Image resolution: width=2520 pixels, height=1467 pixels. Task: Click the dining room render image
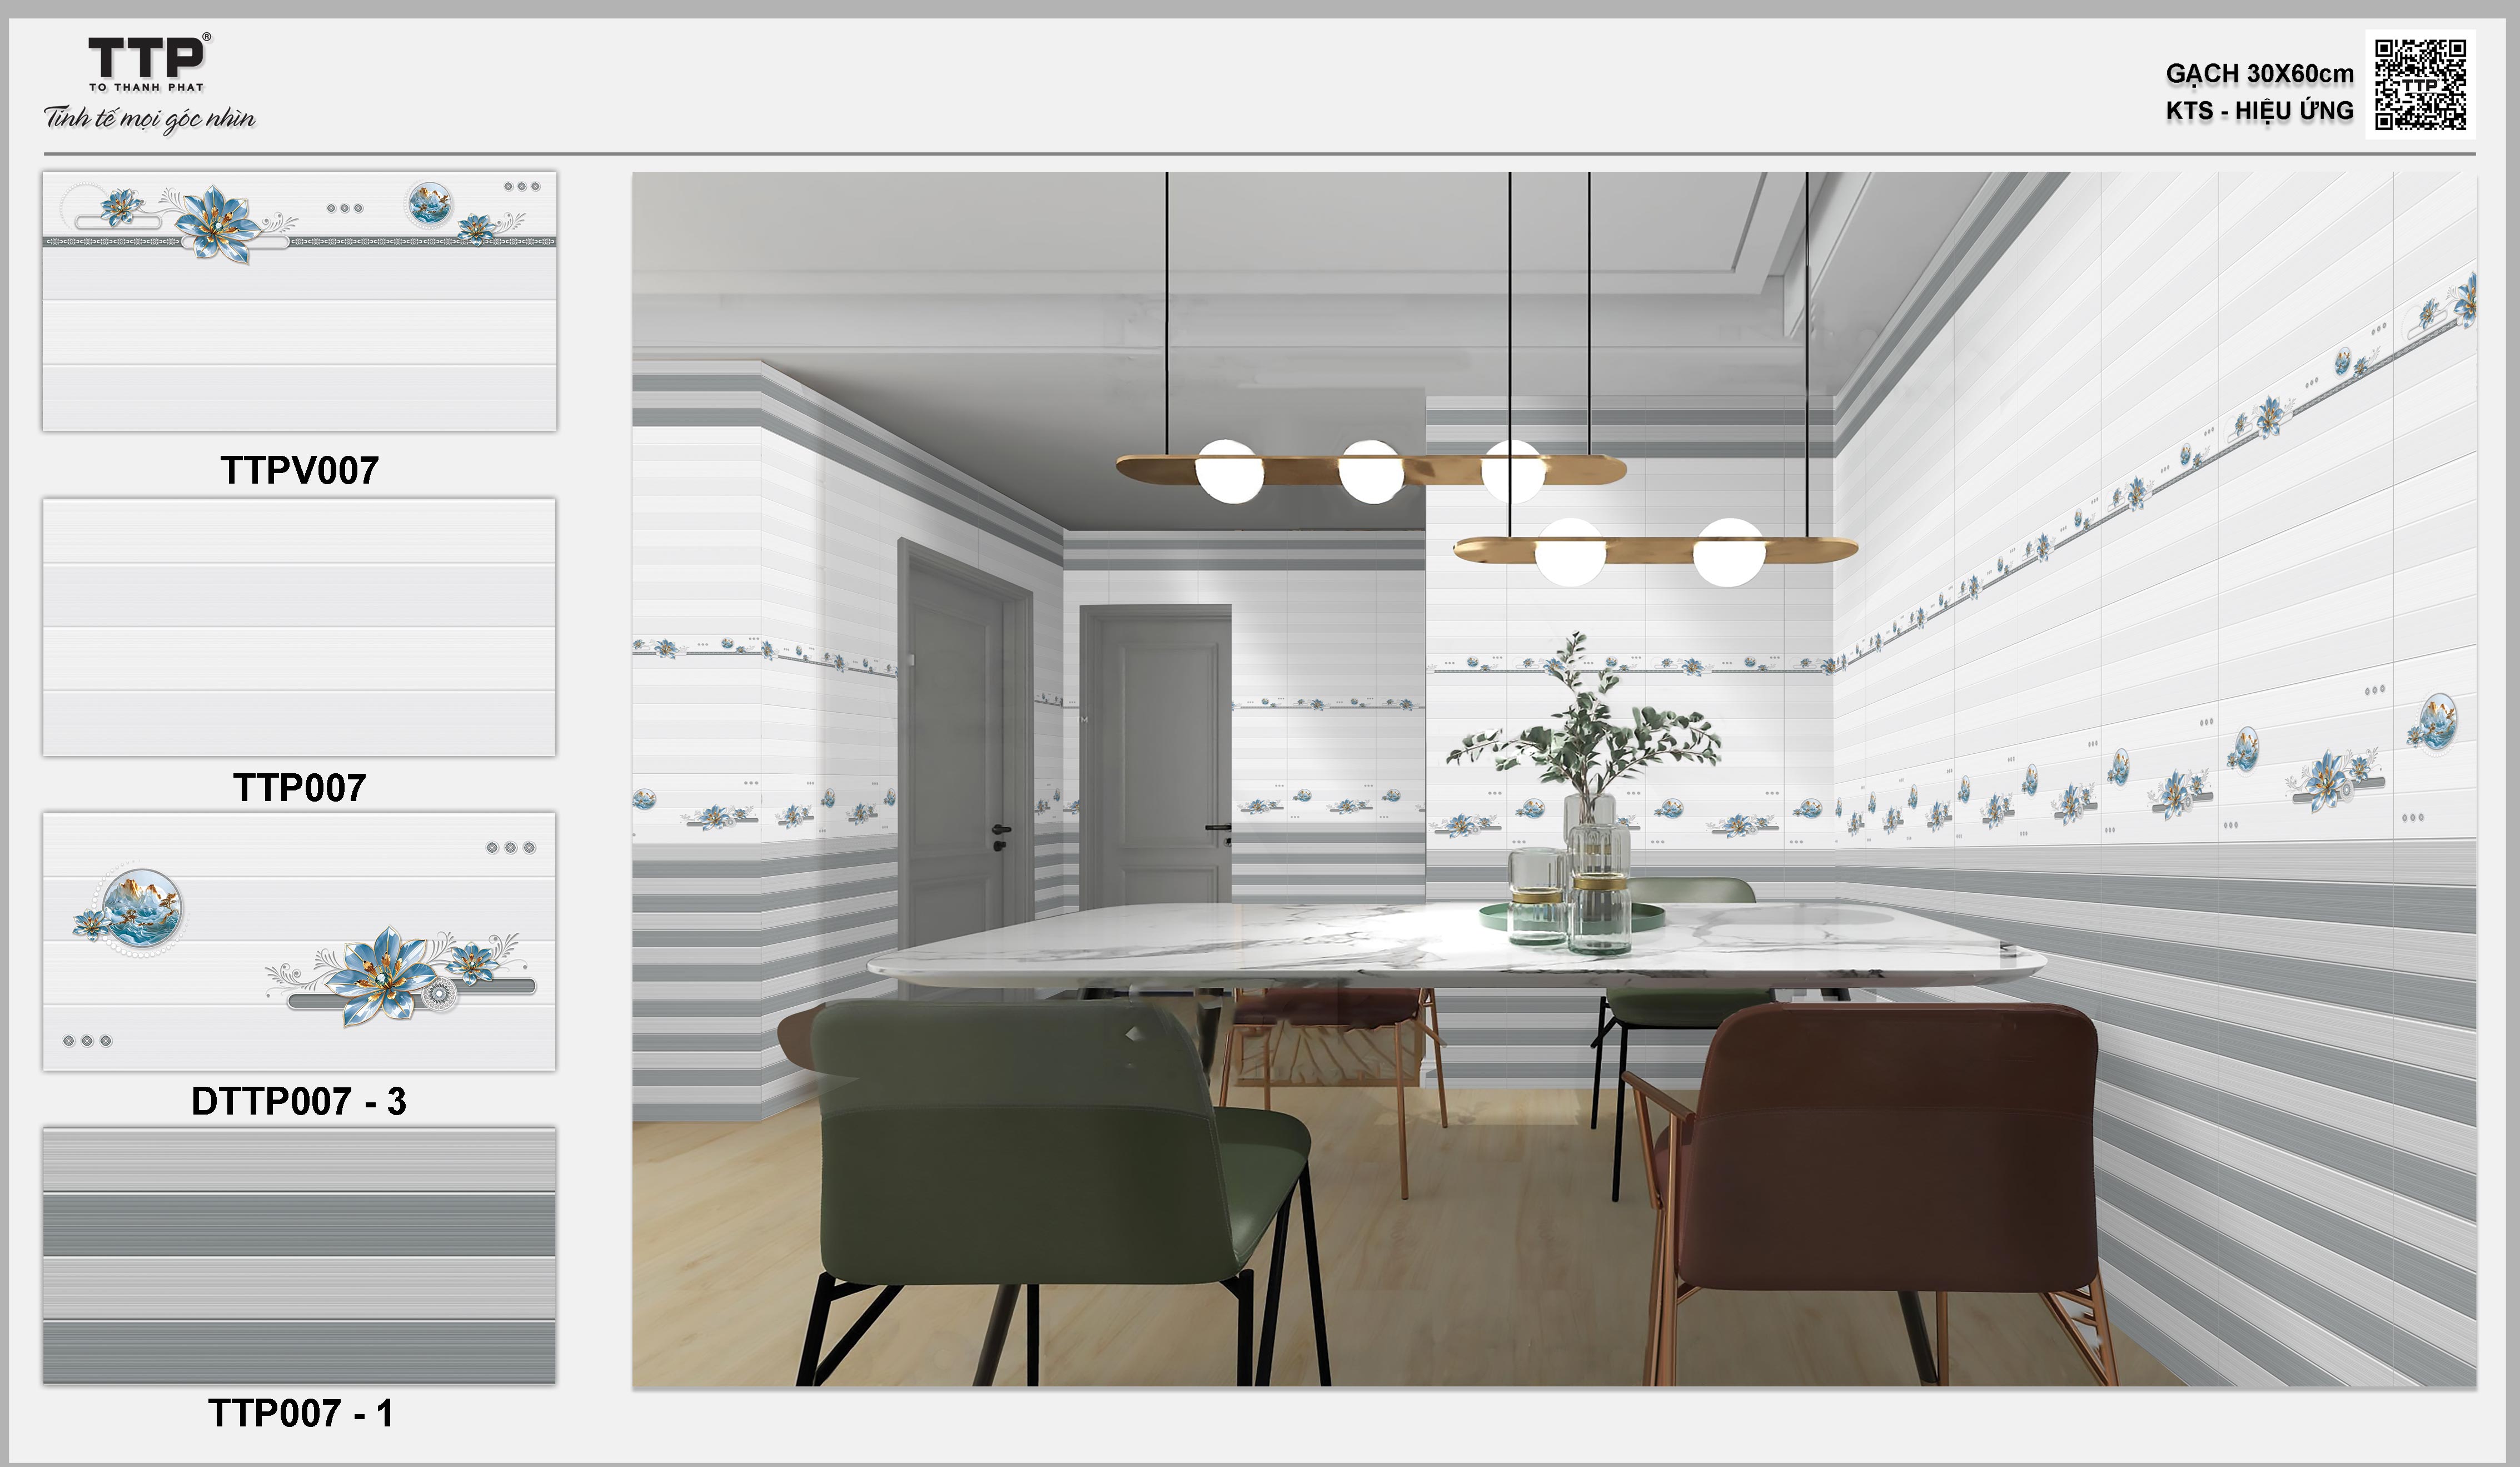coord(1554,779)
